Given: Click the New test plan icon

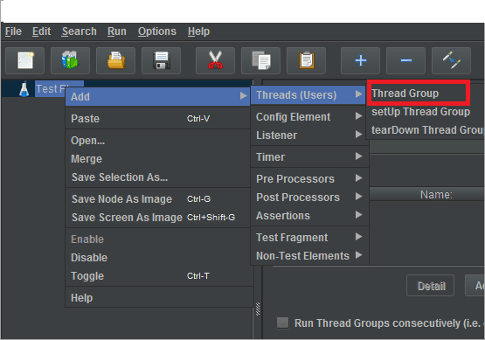Looking at the screenshot, I should (25, 60).
